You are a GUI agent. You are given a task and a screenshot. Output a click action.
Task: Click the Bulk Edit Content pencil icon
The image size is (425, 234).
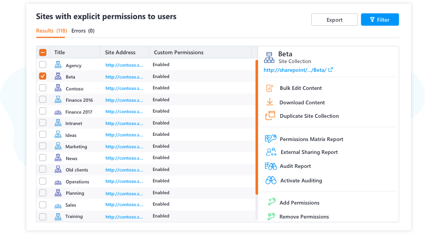269,88
